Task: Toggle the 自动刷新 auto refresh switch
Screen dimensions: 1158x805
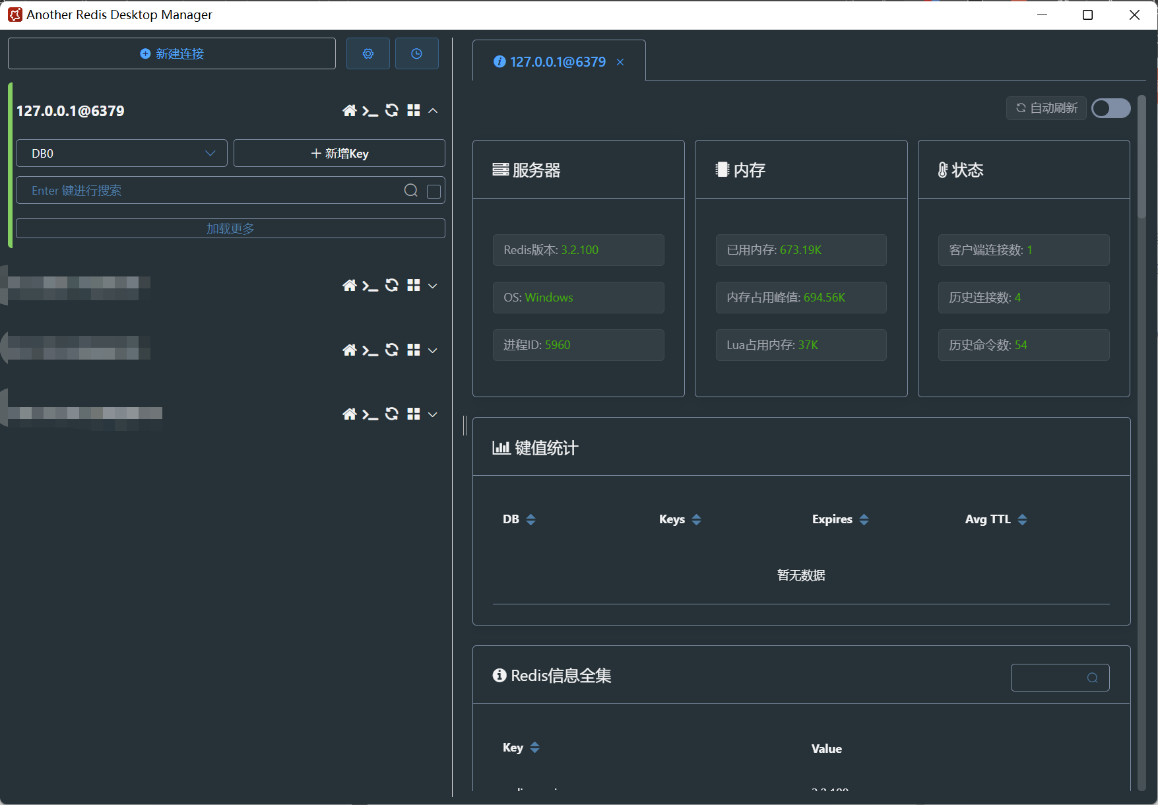Action: pyautogui.click(x=1111, y=108)
